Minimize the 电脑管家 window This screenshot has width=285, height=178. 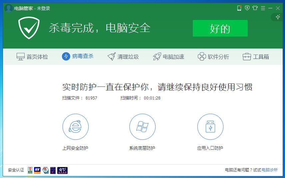click(x=270, y=8)
